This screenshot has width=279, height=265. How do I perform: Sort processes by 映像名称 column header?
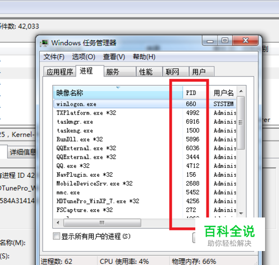click(118, 93)
